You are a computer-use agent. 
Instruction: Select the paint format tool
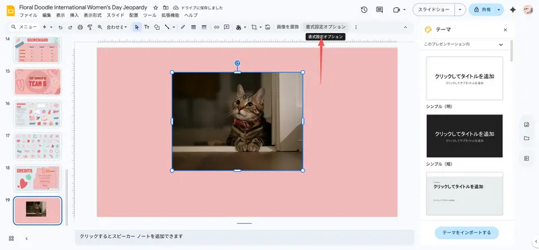point(90,27)
